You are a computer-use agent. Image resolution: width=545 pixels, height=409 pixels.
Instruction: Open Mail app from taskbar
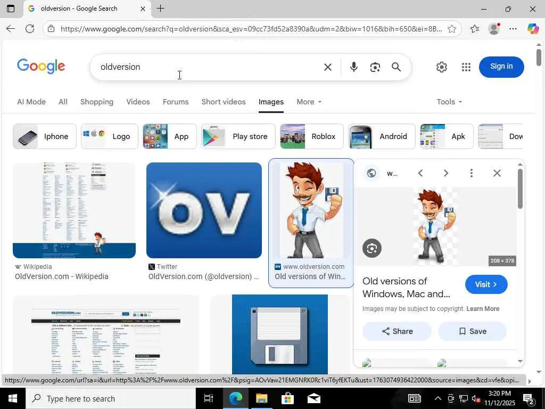pos(314,398)
